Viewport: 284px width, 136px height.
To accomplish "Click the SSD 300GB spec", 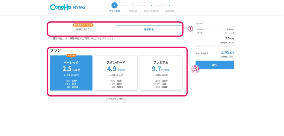I will (72, 87).
